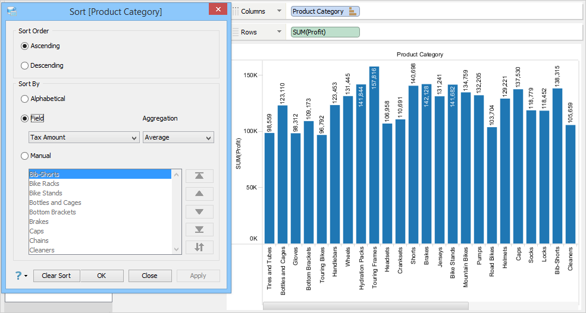This screenshot has height=313, width=586.
Task: Click the Clear Sort button
Action: pos(57,276)
